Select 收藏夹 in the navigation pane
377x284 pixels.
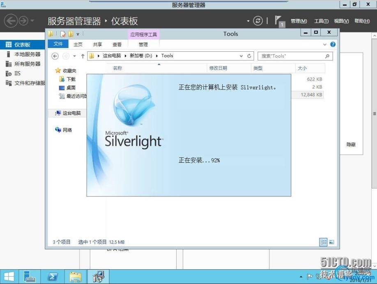point(66,71)
